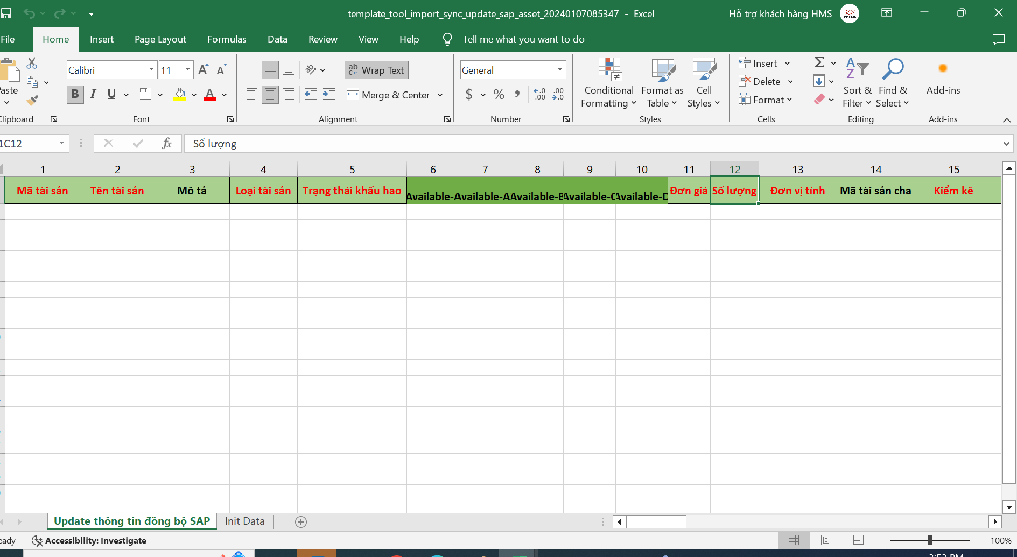Click the Increase Font Size icon
Screen dimensions: 1017x557
pos(203,70)
